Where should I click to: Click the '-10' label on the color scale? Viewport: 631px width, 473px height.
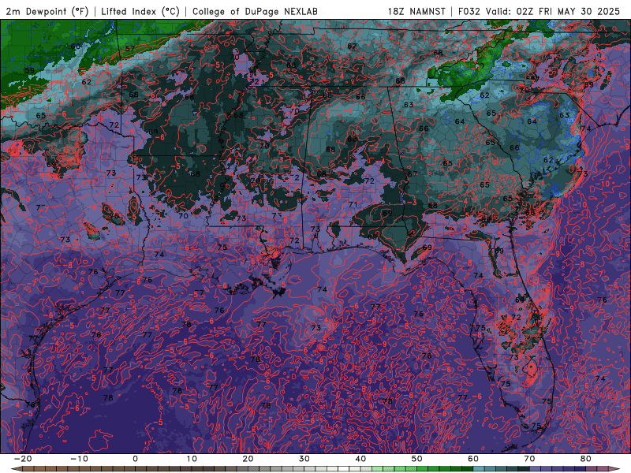coord(79,459)
